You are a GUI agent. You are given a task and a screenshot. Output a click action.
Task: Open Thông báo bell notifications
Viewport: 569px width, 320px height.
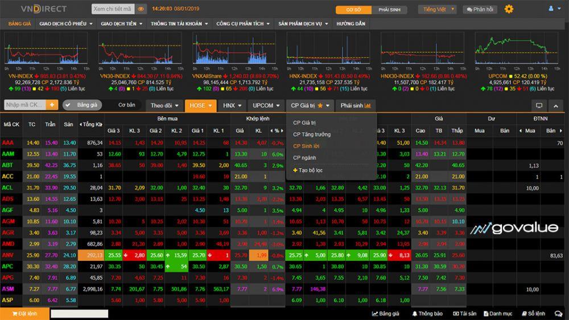tap(431, 314)
